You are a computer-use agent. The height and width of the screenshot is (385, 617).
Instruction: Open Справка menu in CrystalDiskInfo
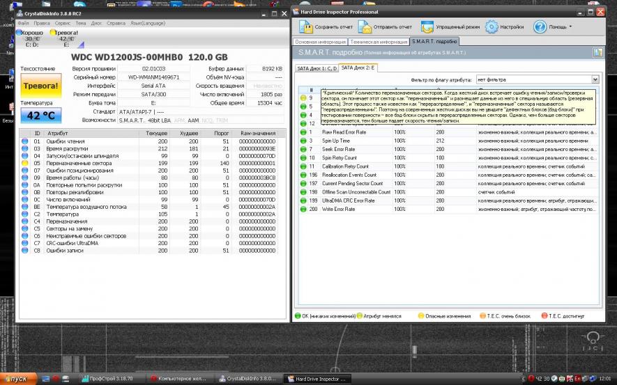click(116, 23)
